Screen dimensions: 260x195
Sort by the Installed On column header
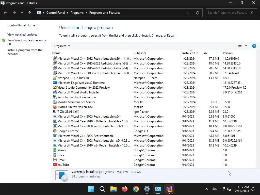pos(191,53)
